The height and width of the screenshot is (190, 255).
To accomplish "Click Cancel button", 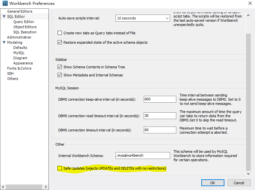I will (x=239, y=183).
